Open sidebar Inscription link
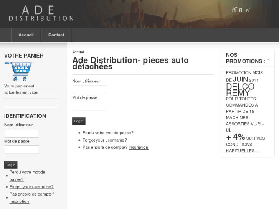The height and width of the screenshot is (209, 279). click(19, 201)
